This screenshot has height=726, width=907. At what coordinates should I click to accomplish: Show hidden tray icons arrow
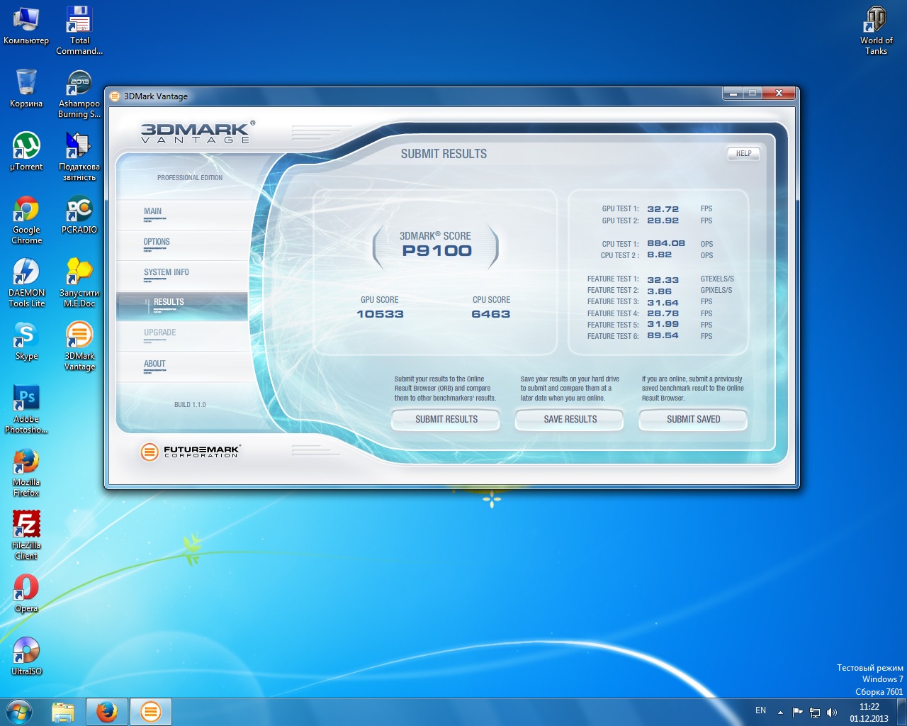tap(780, 712)
